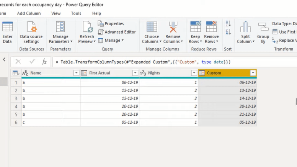Expand the Keep Rows dropdown arrow

click(201, 41)
